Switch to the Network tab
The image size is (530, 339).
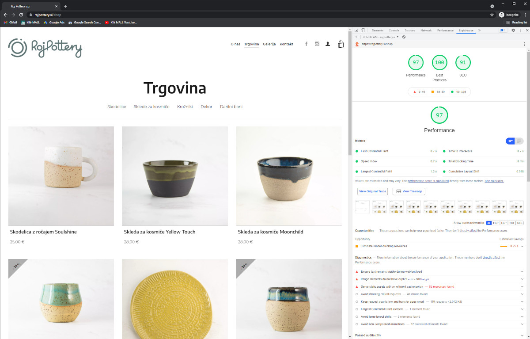(426, 30)
